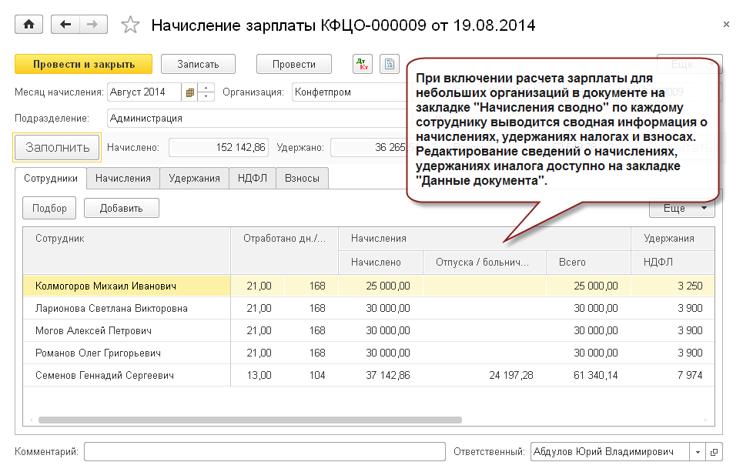The image size is (743, 472).
Task: Open the Удержания tab
Action: (x=194, y=178)
